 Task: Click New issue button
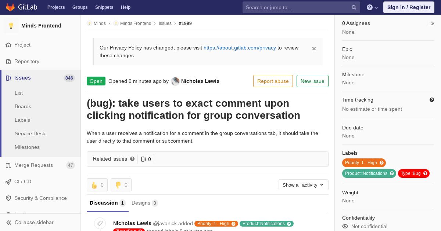click(312, 81)
